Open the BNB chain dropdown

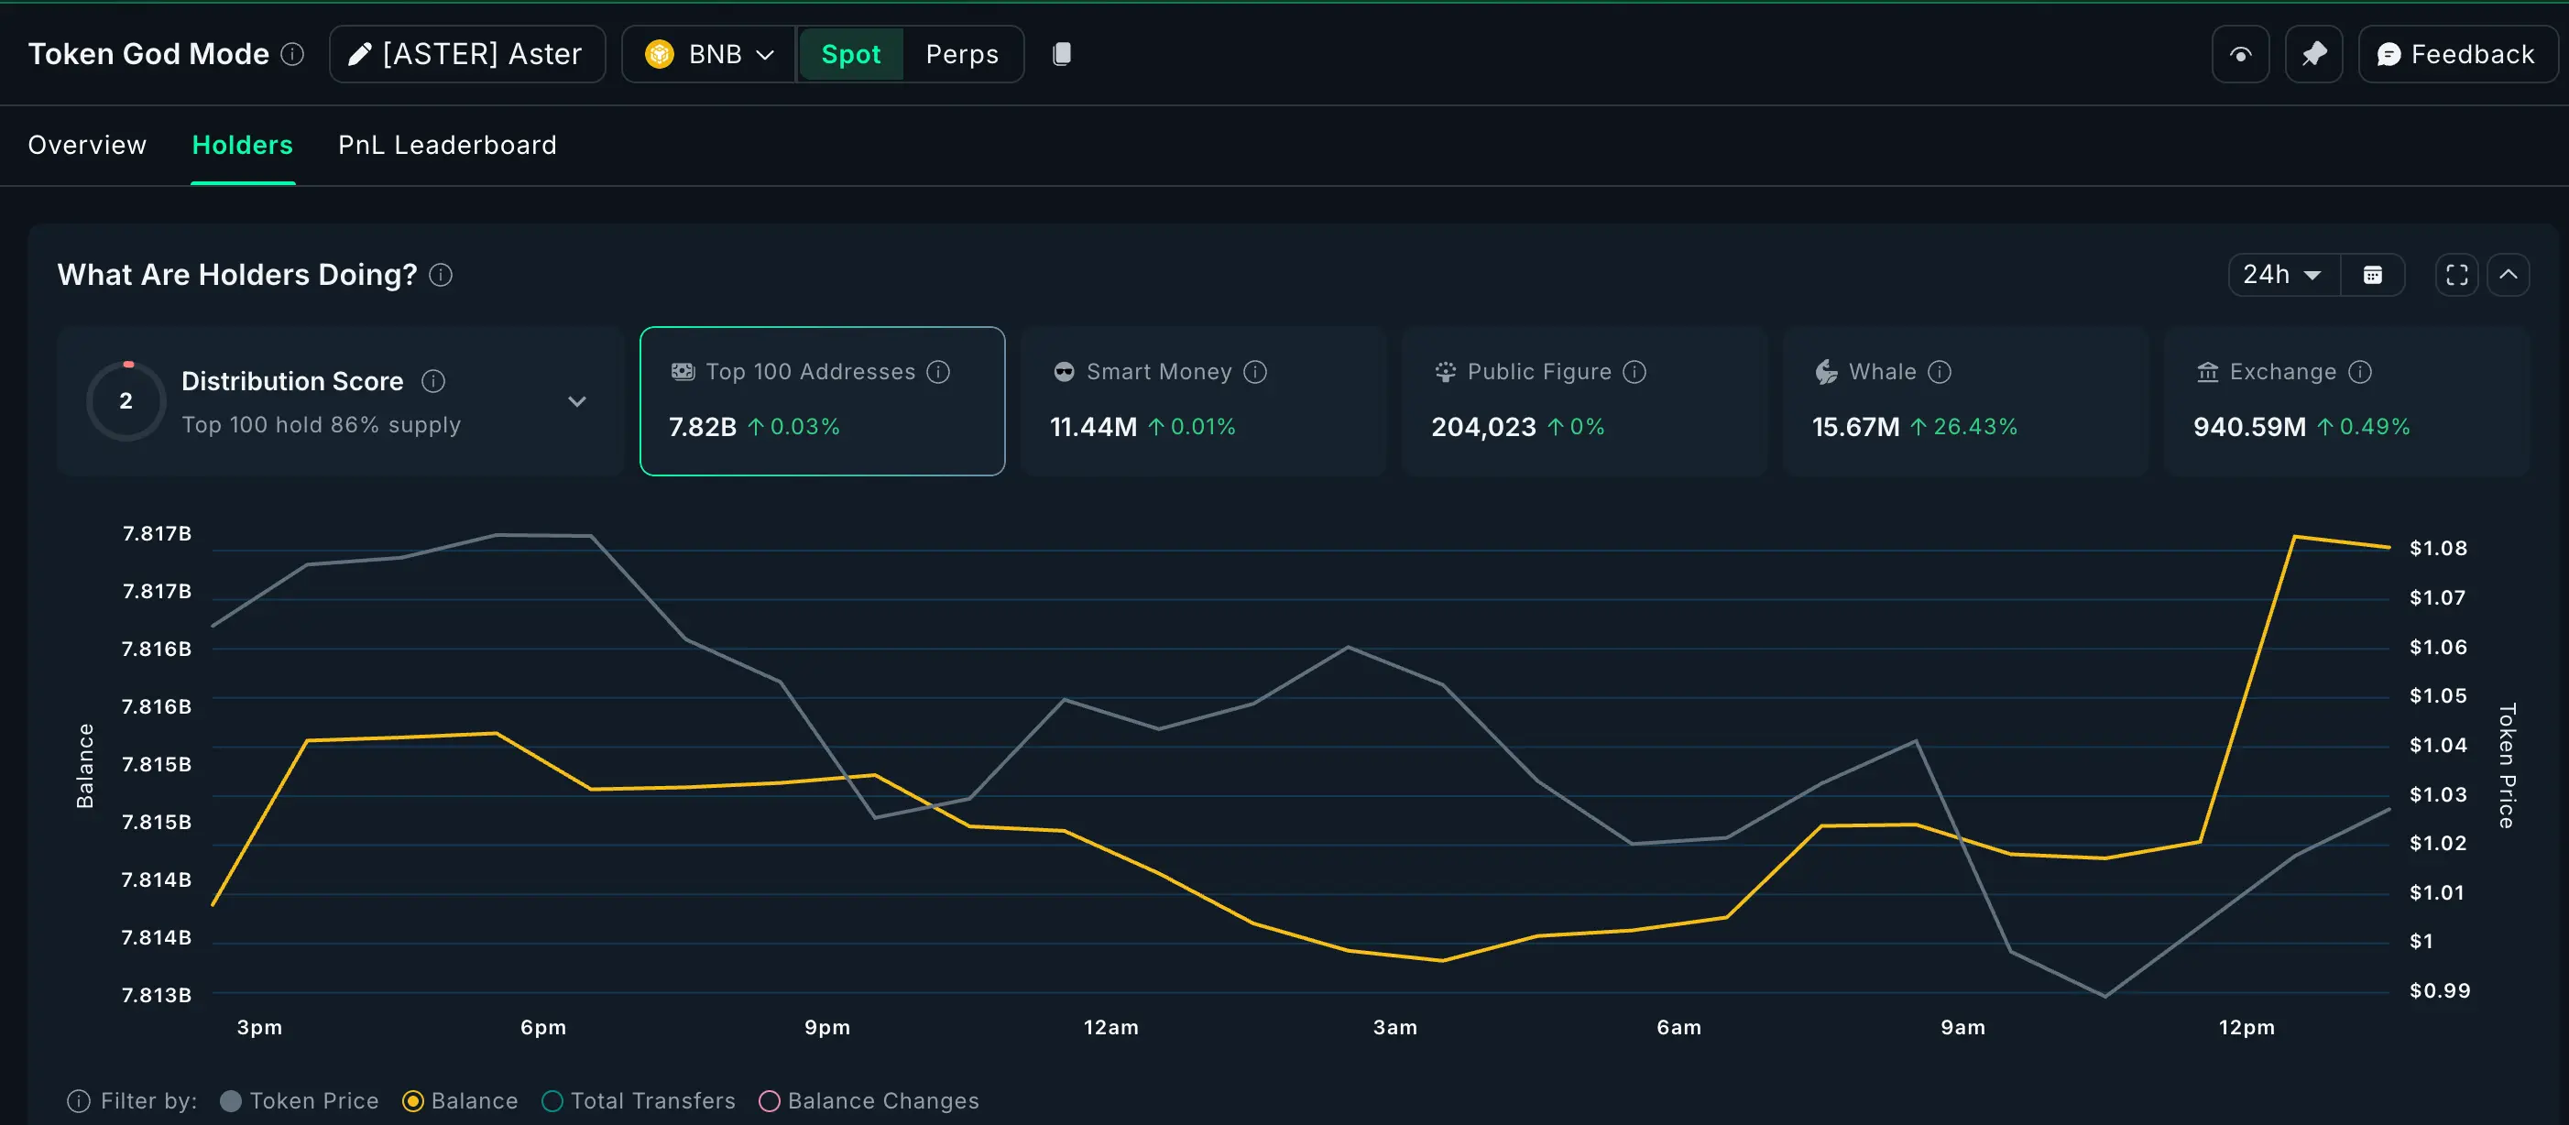tap(708, 54)
